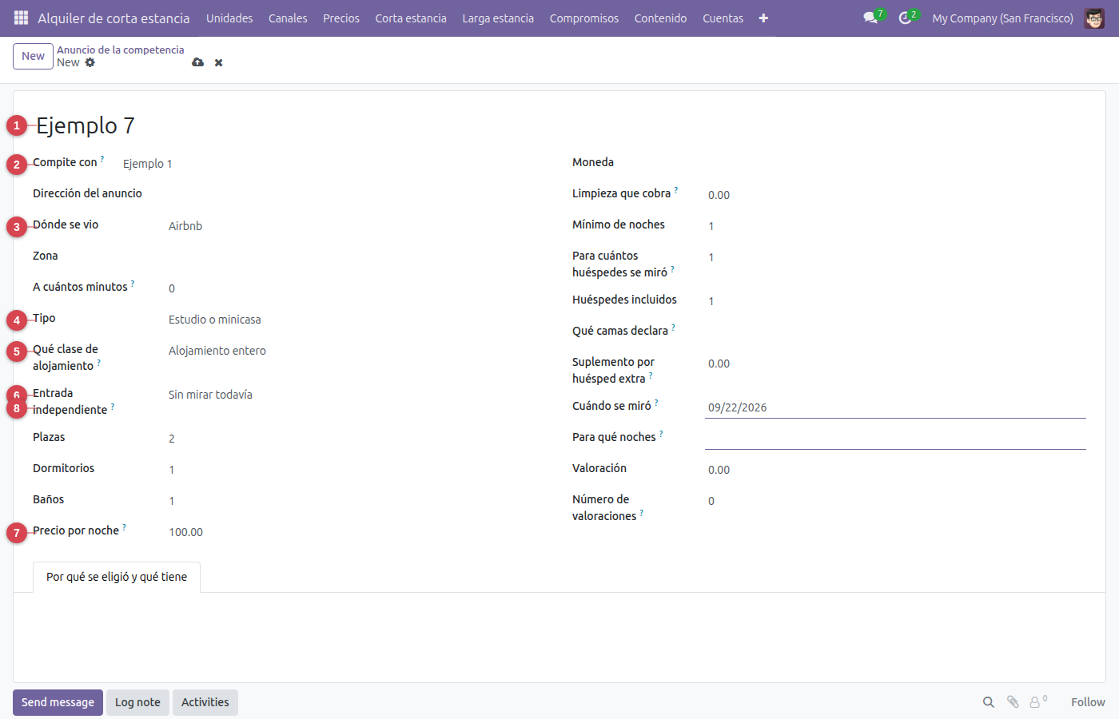Attach files with the paperclip icon
This screenshot has height=719, width=1119.
pyautogui.click(x=1013, y=702)
